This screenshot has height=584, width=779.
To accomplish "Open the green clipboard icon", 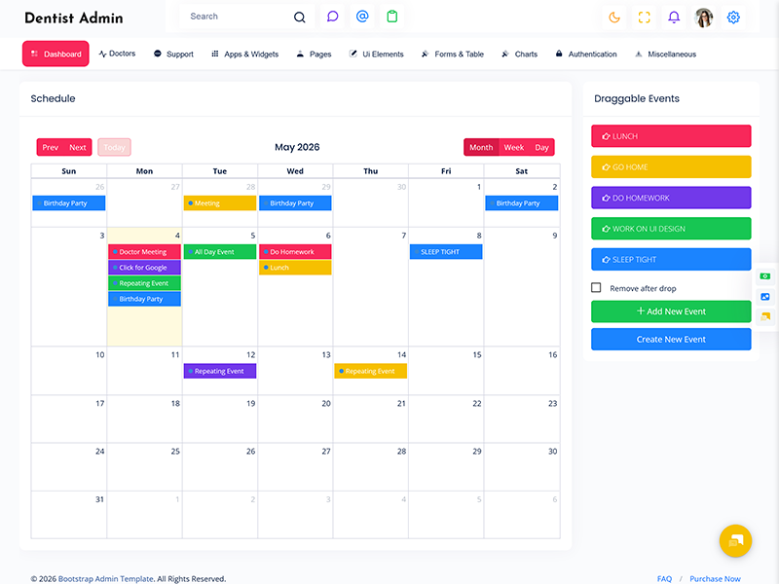I will [392, 17].
